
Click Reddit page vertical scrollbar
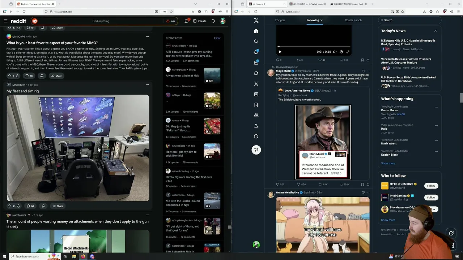[230, 227]
